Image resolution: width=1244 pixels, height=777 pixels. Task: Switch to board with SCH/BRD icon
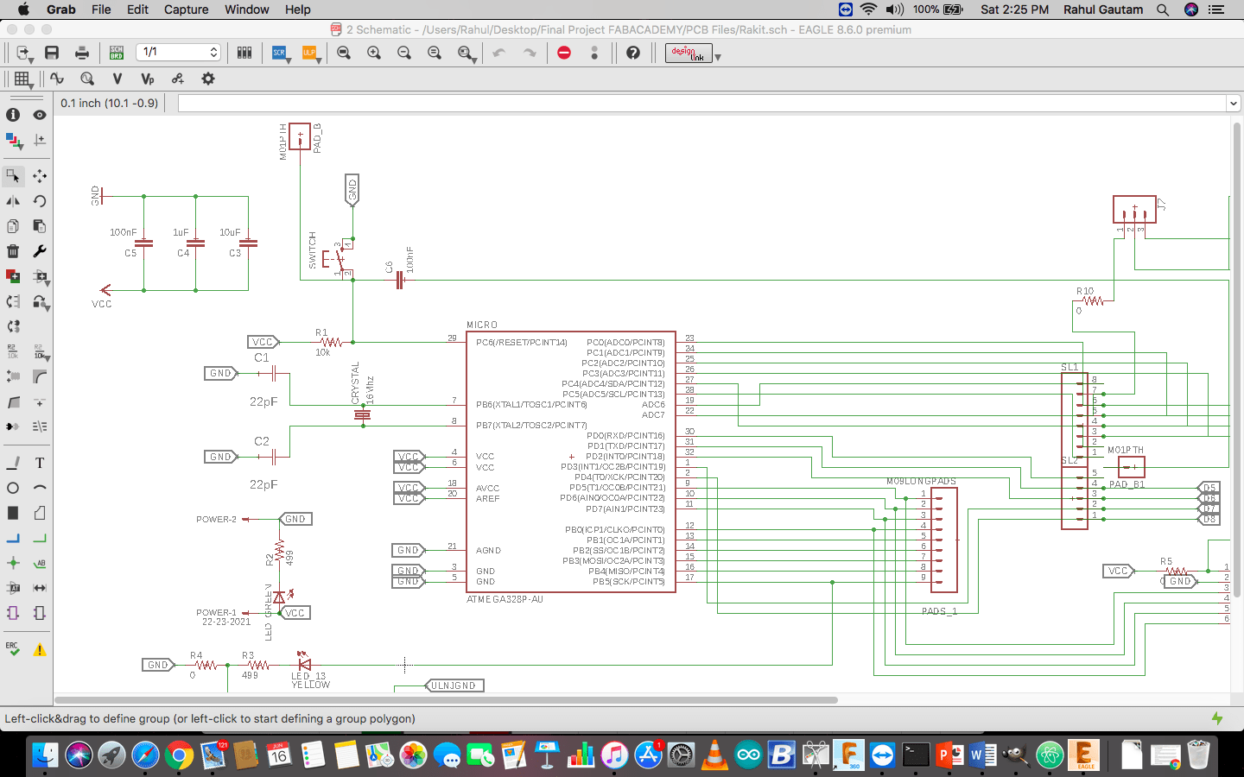tap(117, 53)
